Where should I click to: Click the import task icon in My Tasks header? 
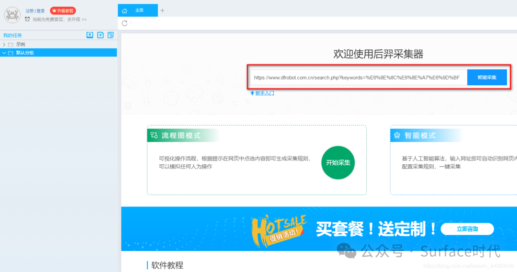coord(90,35)
